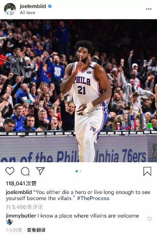Tap the post photo of the player
157x235 pixels.
point(78,91)
